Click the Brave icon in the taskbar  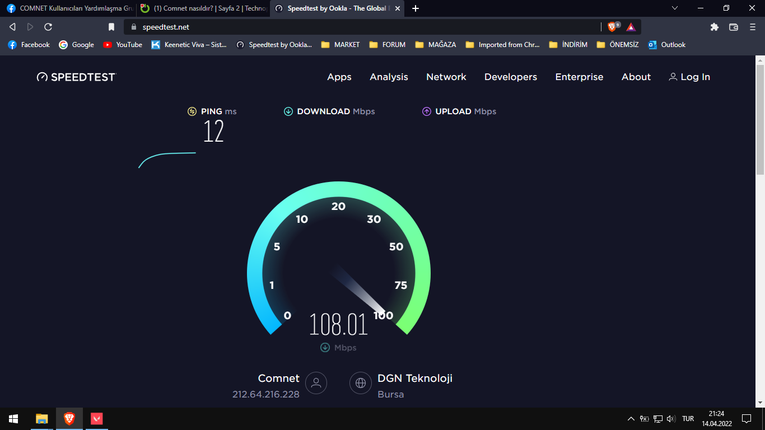[69, 419]
